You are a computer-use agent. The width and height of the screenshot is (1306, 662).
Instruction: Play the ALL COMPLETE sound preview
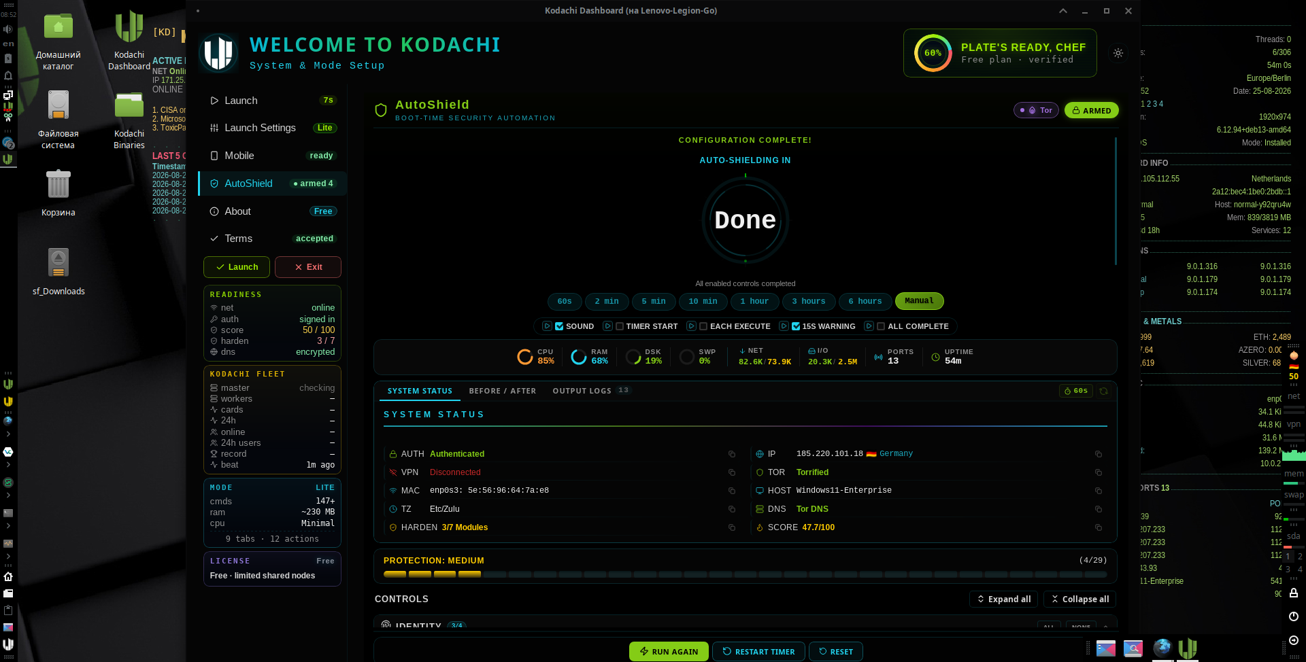(x=869, y=326)
